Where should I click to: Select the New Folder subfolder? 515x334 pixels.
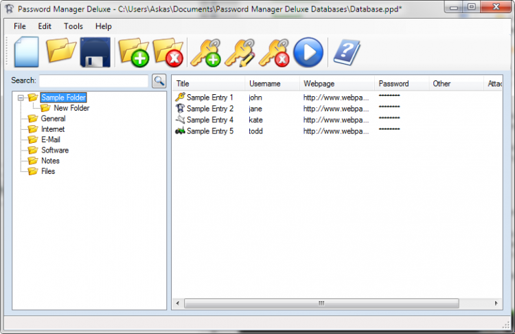71,108
